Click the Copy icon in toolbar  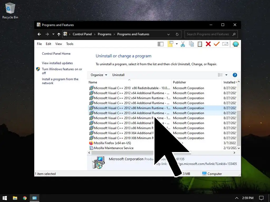[x=191, y=44]
